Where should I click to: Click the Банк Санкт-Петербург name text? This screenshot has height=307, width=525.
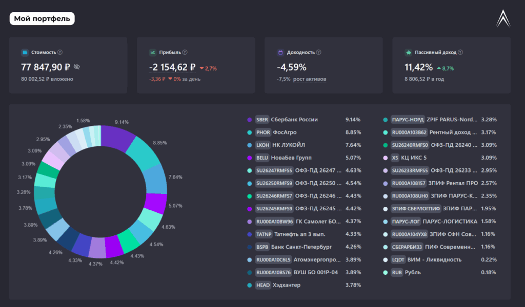pos(301,247)
